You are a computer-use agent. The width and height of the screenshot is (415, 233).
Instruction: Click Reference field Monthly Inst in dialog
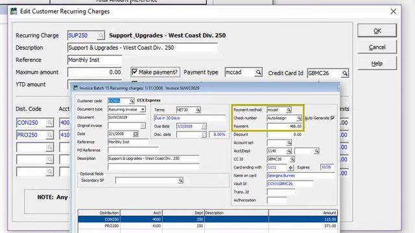(x=95, y=60)
